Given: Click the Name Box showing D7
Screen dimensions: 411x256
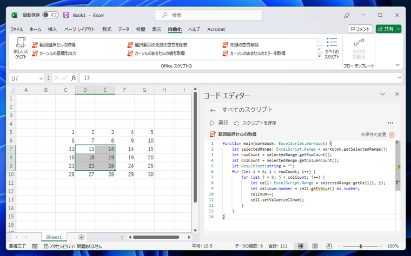Looking at the screenshot, I should click(24, 78).
